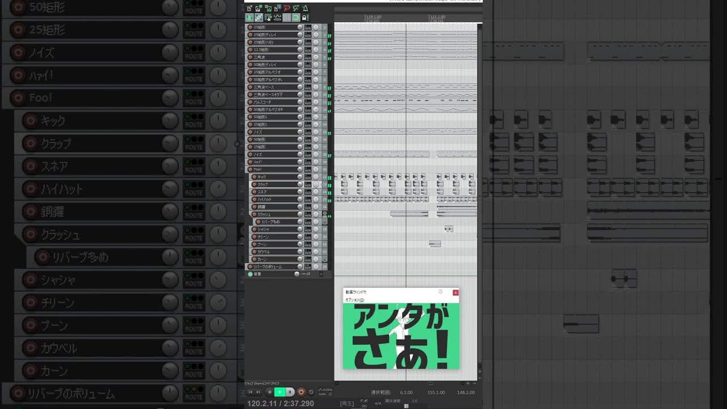Image resolution: width=727 pixels, height=409 pixels.
Task: Click timeline ruler marker 119.1.00
Action: pos(373,17)
